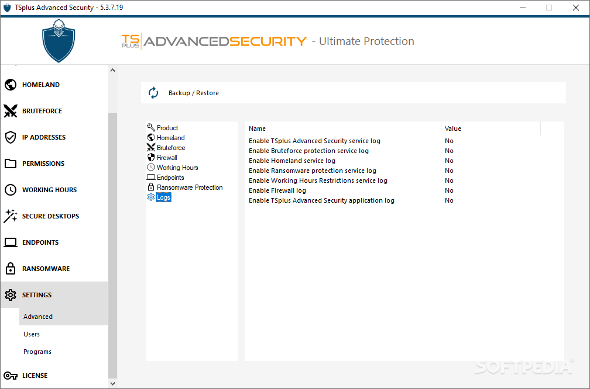Click the Working Hours clock icon in sidebar

pos(11,190)
